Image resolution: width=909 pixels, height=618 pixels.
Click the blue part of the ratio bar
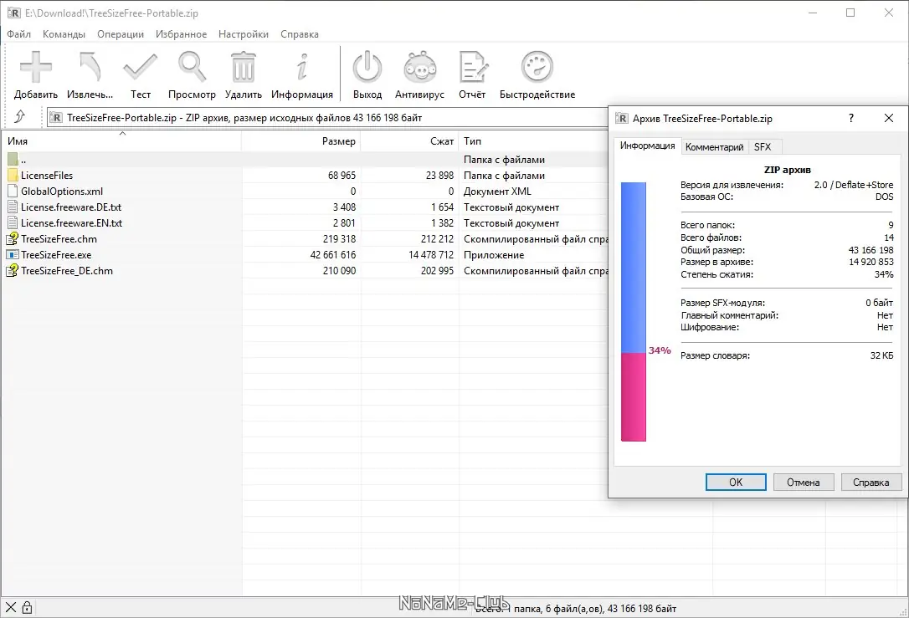(x=633, y=268)
